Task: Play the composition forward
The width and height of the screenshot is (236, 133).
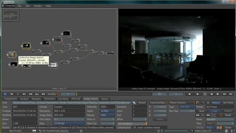Action: point(198,94)
